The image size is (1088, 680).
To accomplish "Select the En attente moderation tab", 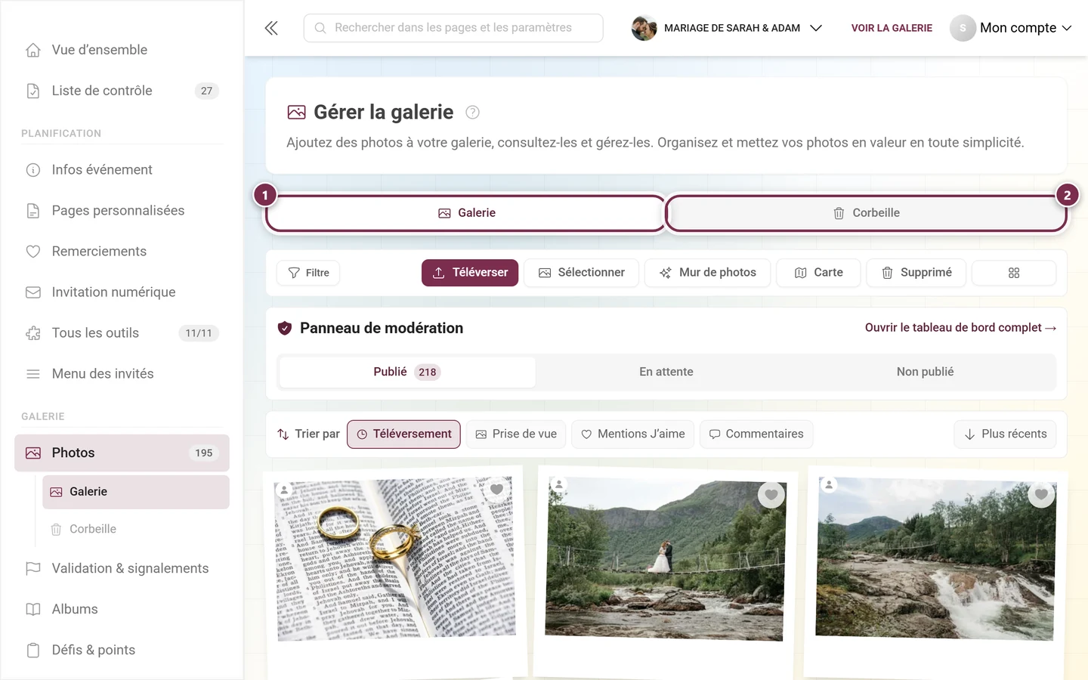I will point(666,372).
